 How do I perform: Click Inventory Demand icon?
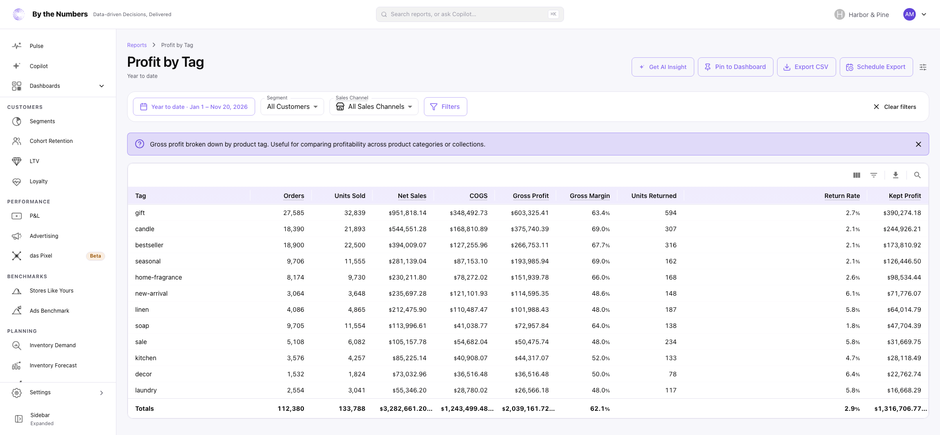(17, 345)
